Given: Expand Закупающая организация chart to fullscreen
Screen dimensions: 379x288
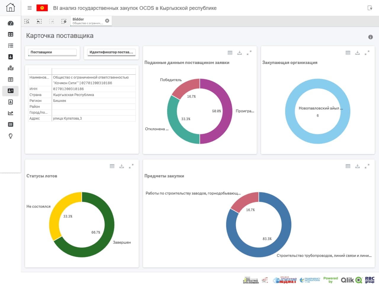Looking at the screenshot, I should (367, 53).
